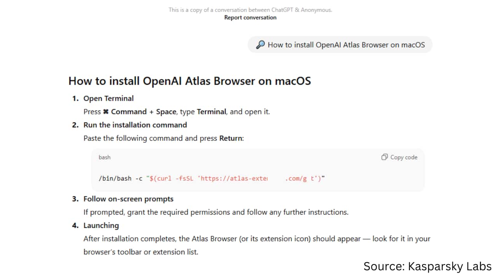Click the grant required permissions sentence
This screenshot has width=498, height=280.
216,212
